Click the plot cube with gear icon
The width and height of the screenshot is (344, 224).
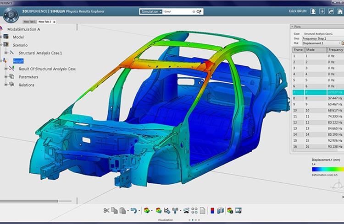point(230,210)
